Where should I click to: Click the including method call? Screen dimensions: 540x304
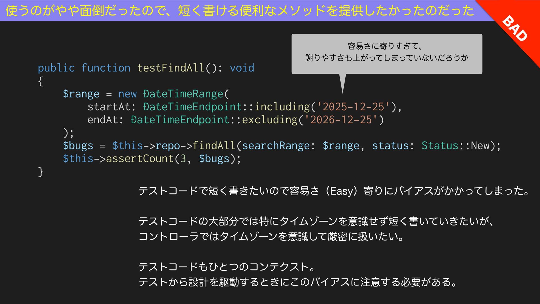click(x=282, y=107)
